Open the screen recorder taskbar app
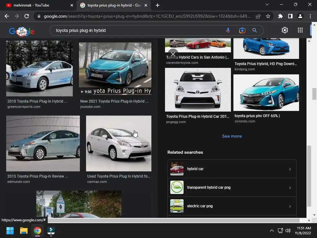 [51, 231]
